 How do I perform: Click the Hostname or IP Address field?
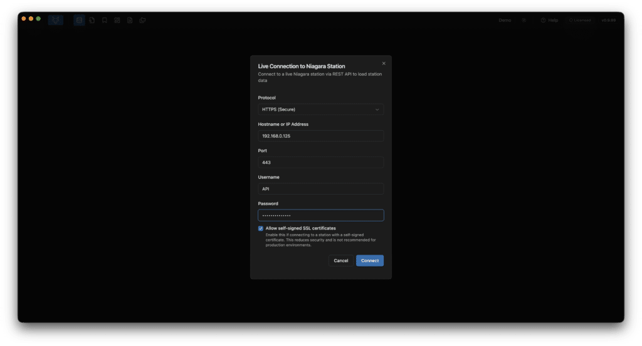click(x=320, y=136)
